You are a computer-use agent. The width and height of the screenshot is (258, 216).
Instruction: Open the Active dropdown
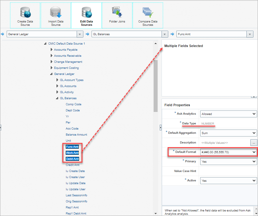pos(228,181)
